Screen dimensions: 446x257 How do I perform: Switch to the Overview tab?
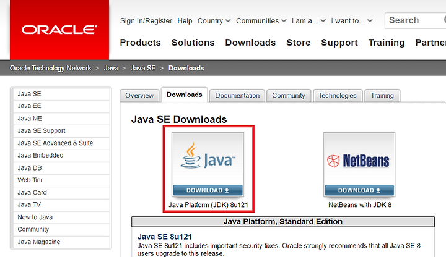click(139, 95)
